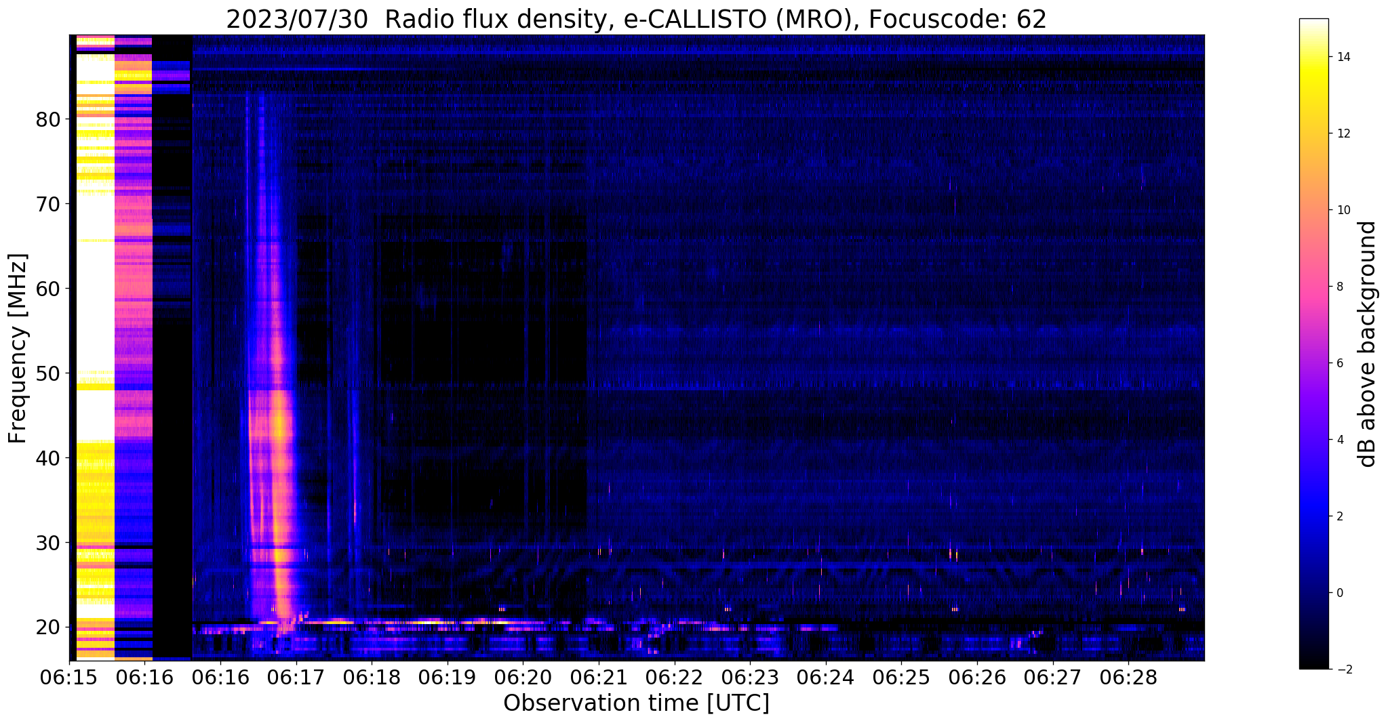This screenshot has width=1388, height=723.
Task: Click the "Observation time [UTC]" x-axis label
Action: point(636,703)
